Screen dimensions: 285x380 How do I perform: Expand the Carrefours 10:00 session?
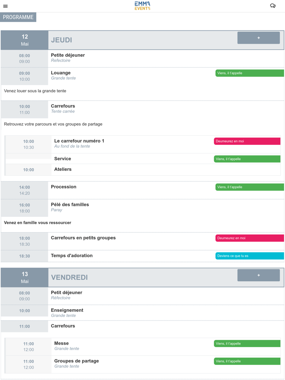[63, 106]
